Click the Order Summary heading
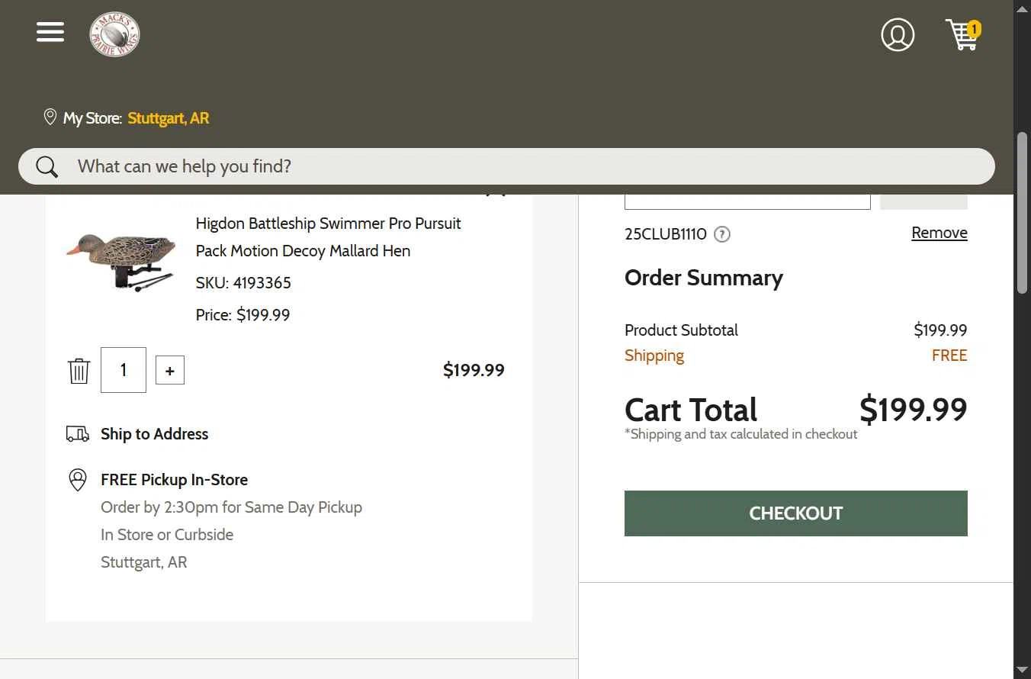Screen dimensions: 1031x679 coord(704,278)
